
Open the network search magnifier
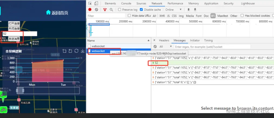[111, 10]
